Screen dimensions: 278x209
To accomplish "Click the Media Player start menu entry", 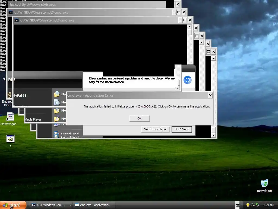I will click(x=33, y=119).
